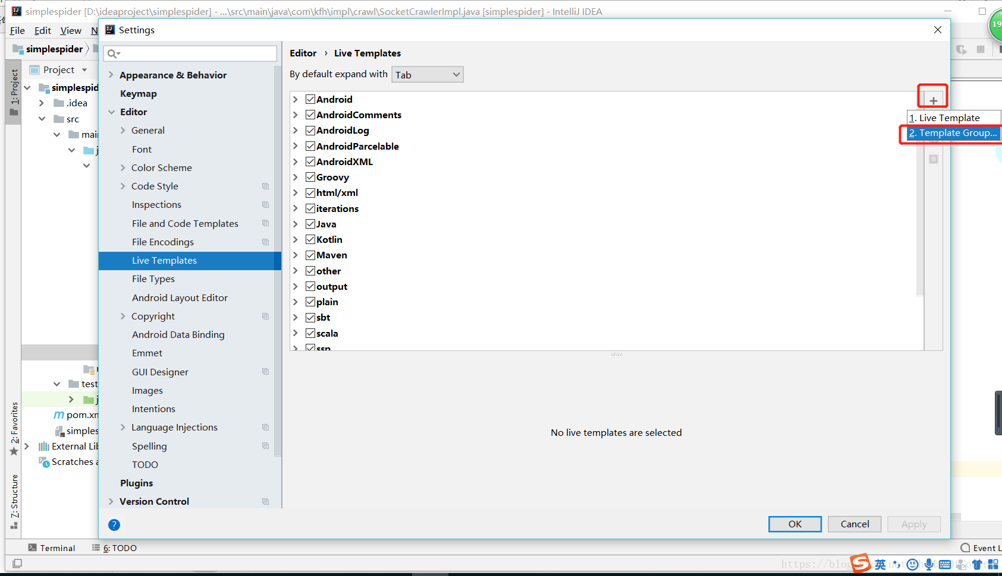Click the project-level icon next to File Encodings

pyautogui.click(x=266, y=242)
